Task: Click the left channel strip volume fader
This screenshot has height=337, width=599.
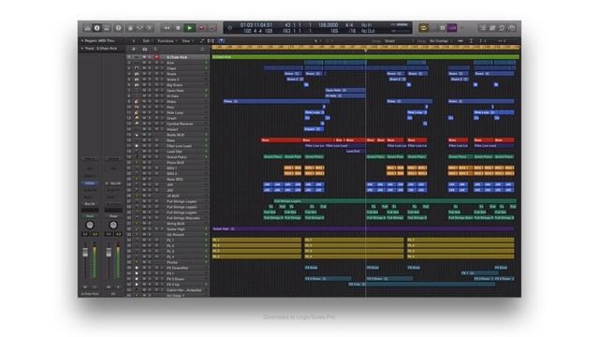Action: click(x=85, y=253)
